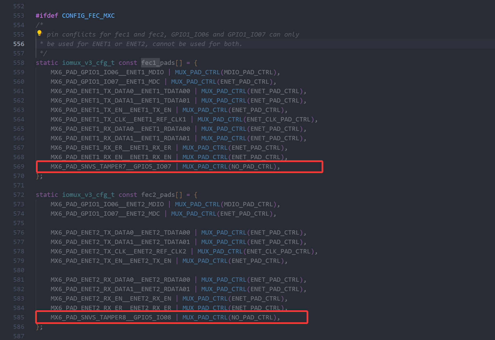Click the closing brace on line 586
Viewport: 495px width, 340px height.
click(37, 327)
